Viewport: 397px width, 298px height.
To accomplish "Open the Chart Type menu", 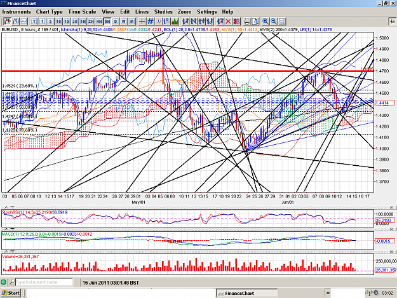I will coord(50,11).
